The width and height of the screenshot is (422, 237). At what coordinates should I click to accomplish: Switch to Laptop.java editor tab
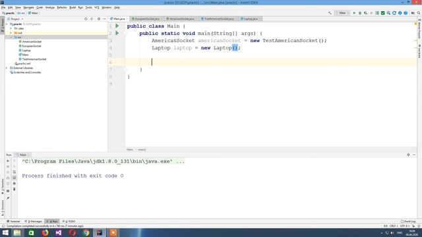pos(251,19)
